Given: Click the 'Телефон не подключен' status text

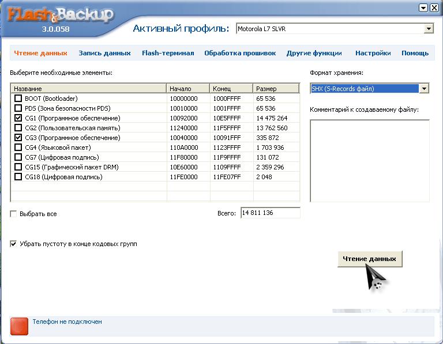Looking at the screenshot, I should point(67,322).
